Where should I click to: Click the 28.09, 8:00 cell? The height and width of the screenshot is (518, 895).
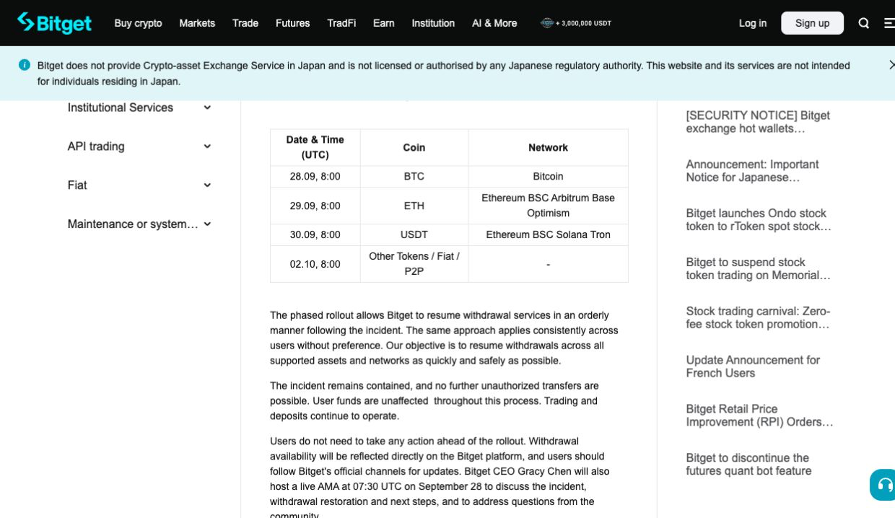315,177
